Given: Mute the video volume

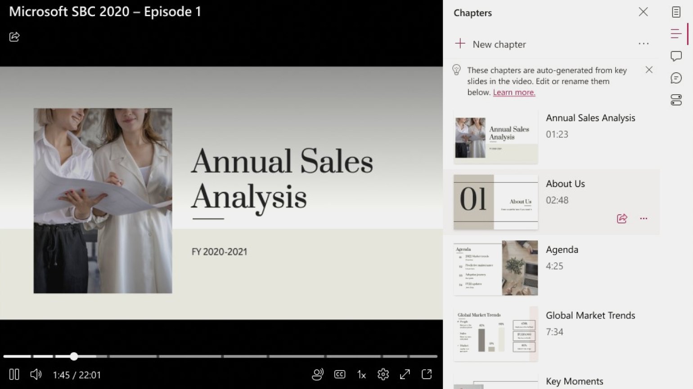Looking at the screenshot, I should click(36, 374).
